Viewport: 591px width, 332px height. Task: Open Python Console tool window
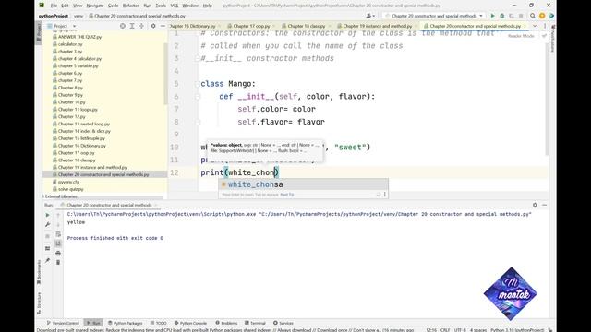click(190, 323)
